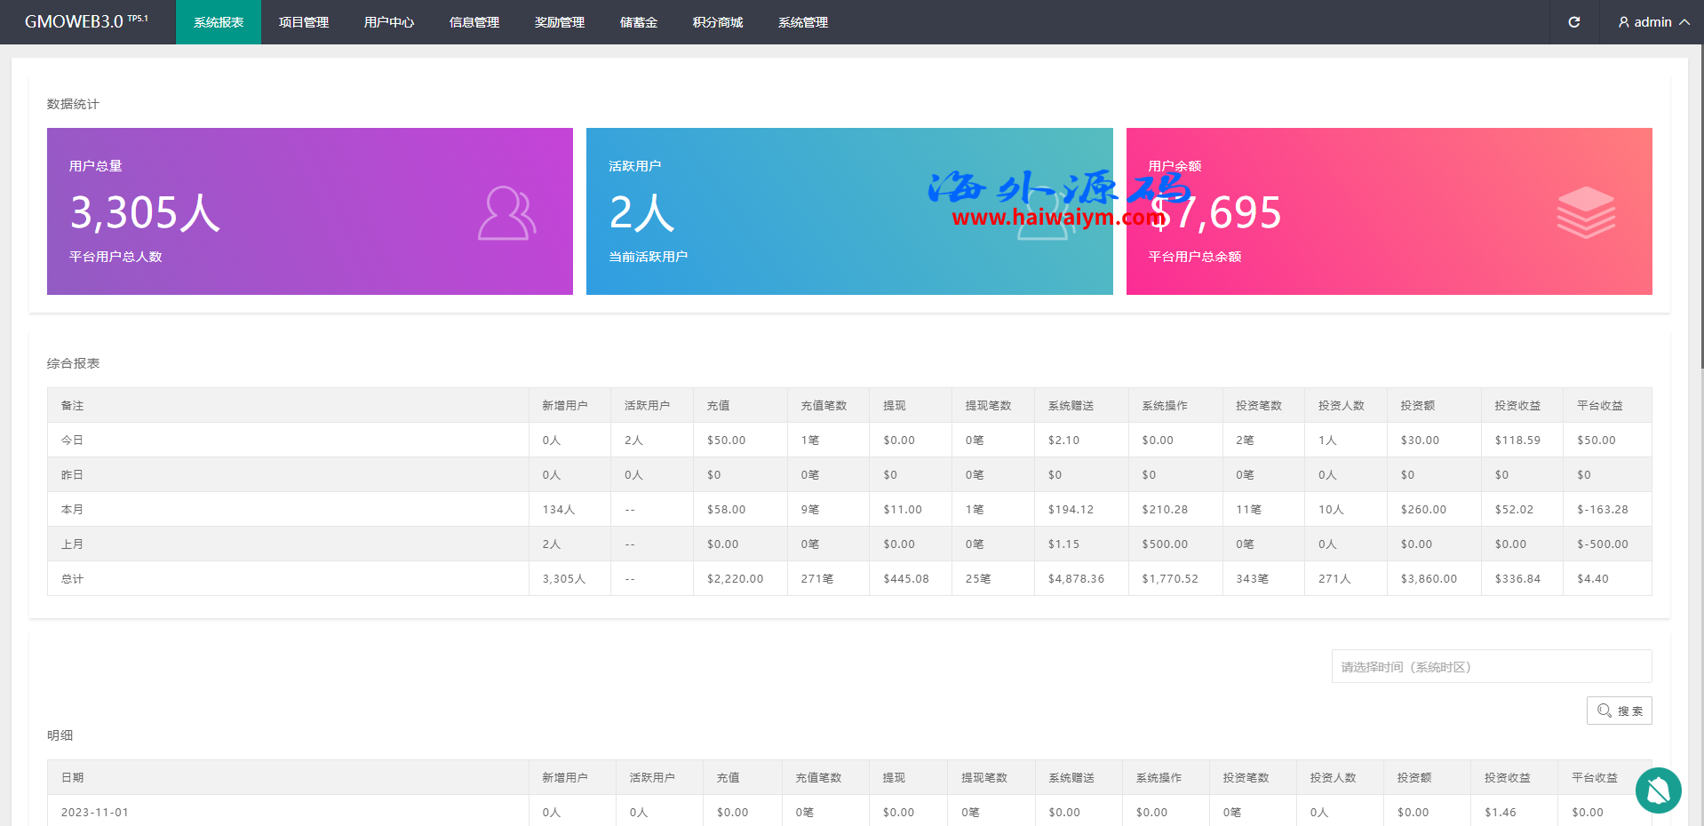Image resolution: width=1704 pixels, height=826 pixels.
Task: Open the 系统管理 menu
Action: tap(802, 22)
